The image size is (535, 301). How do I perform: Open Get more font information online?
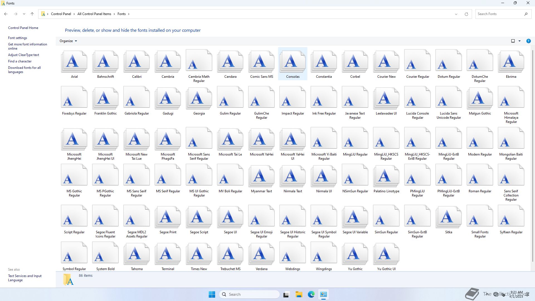click(x=28, y=46)
